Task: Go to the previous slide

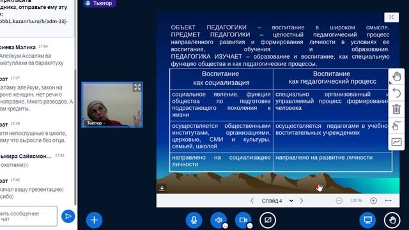Action: (x=252, y=201)
